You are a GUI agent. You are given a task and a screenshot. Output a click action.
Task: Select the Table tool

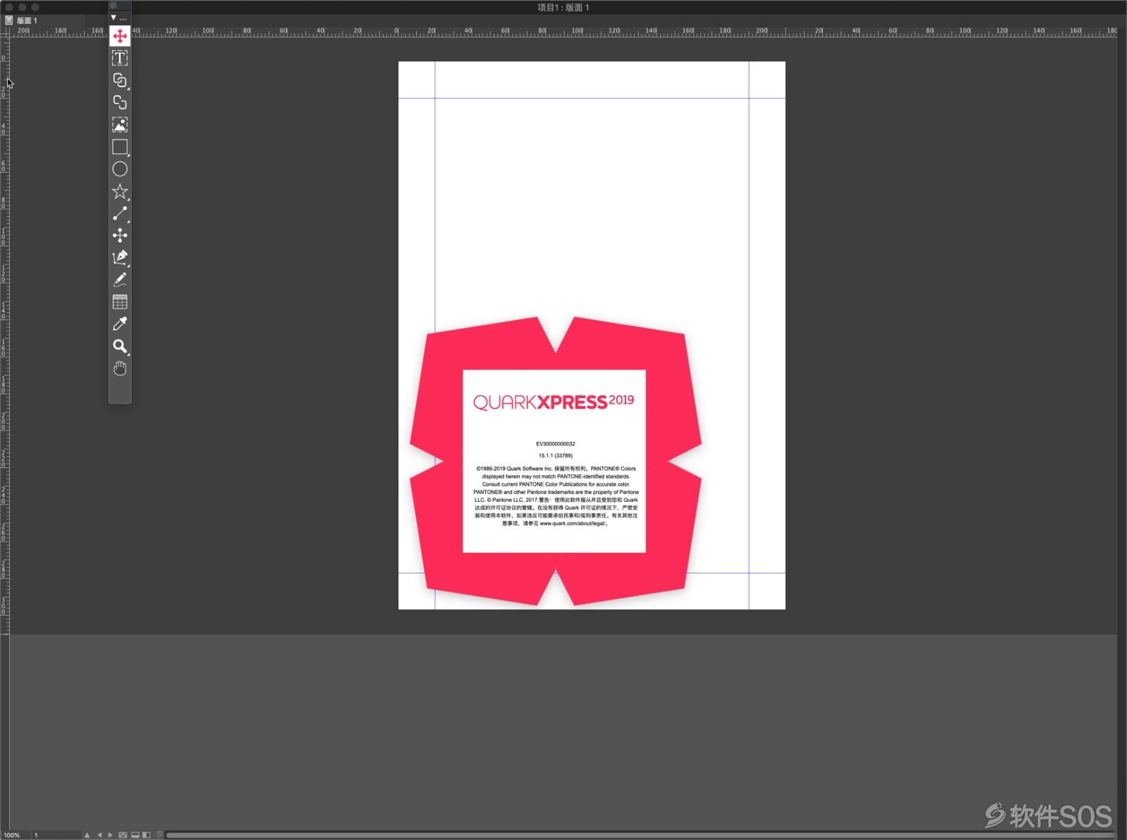click(x=120, y=302)
